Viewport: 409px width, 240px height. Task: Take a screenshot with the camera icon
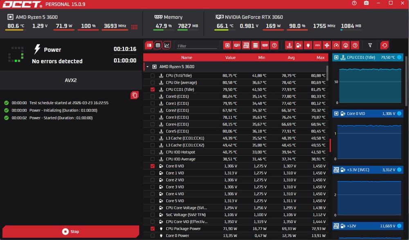[366, 3]
